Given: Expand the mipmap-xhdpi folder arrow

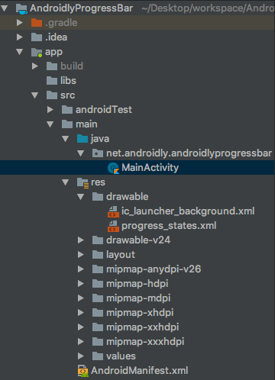Looking at the screenshot, I should [81, 313].
